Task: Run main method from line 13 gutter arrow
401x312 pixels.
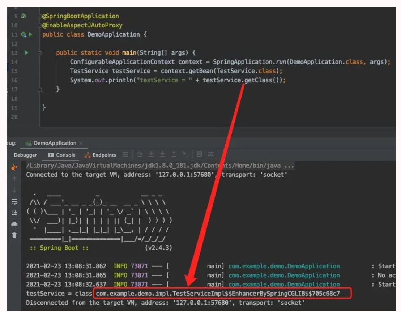Action: pos(27,53)
